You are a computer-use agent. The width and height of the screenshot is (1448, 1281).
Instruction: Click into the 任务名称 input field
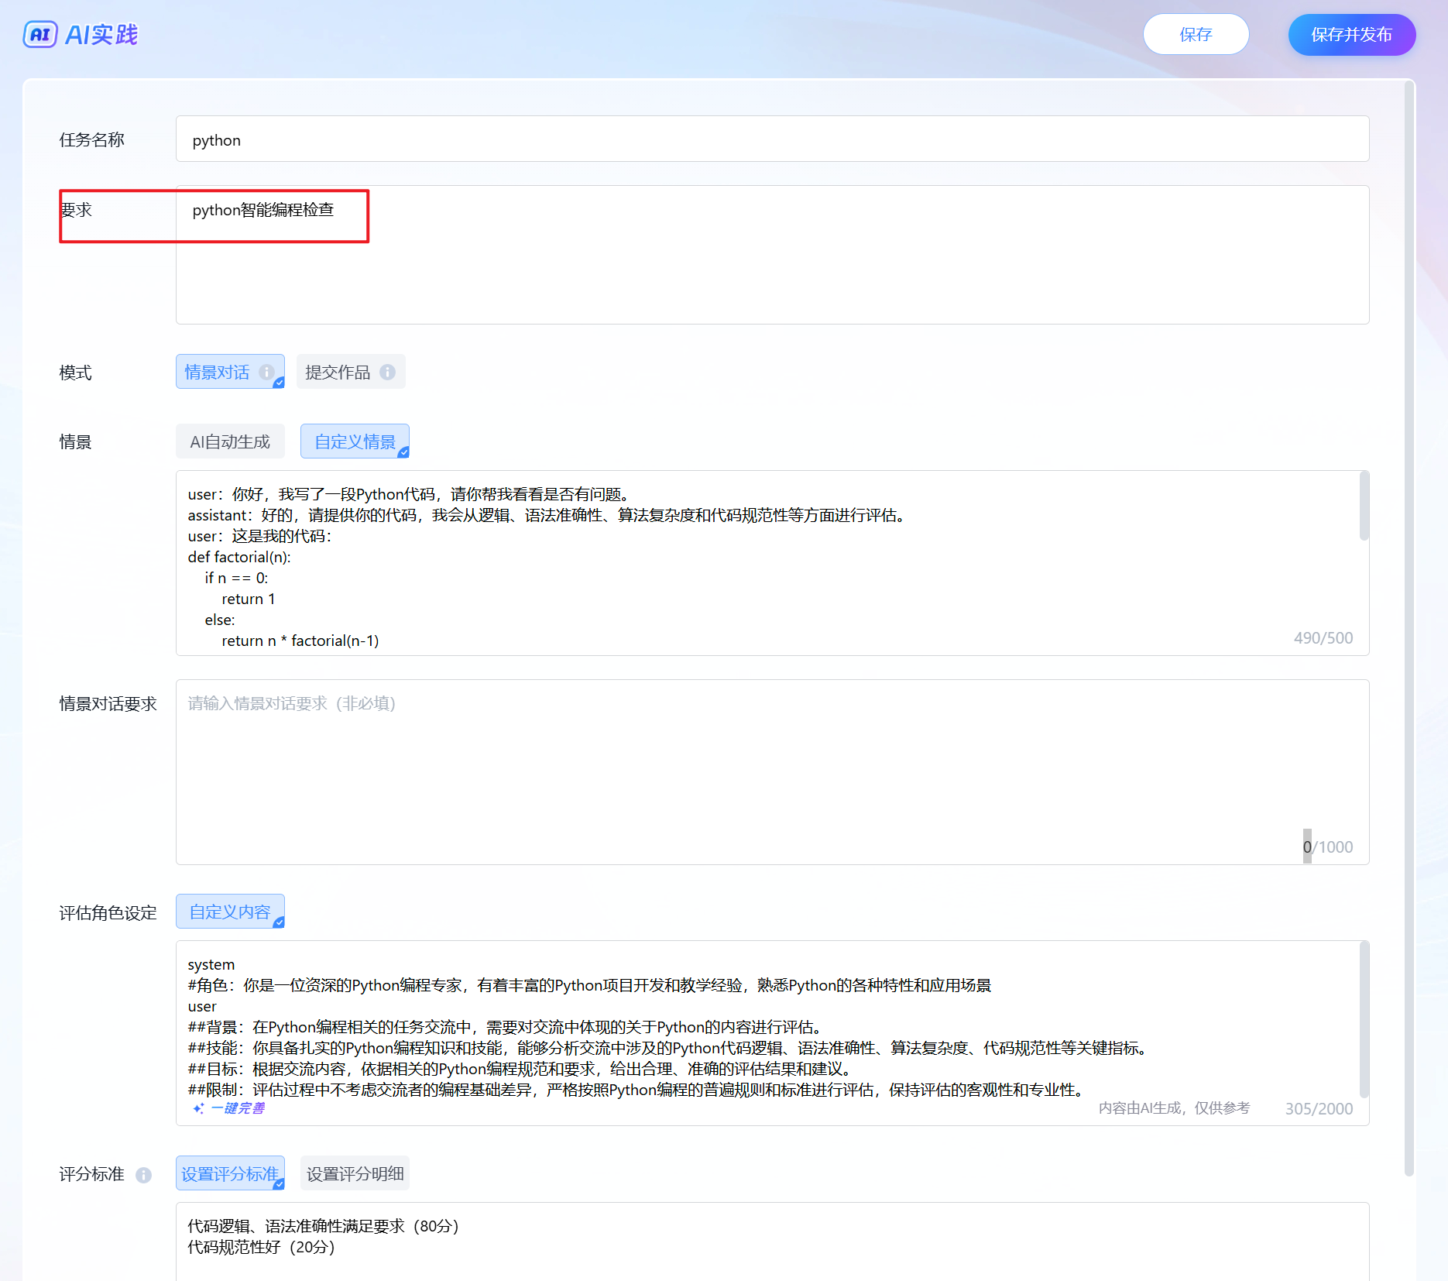771,139
